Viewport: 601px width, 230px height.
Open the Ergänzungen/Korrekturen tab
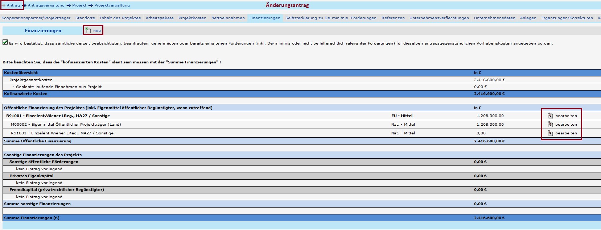coord(567,18)
